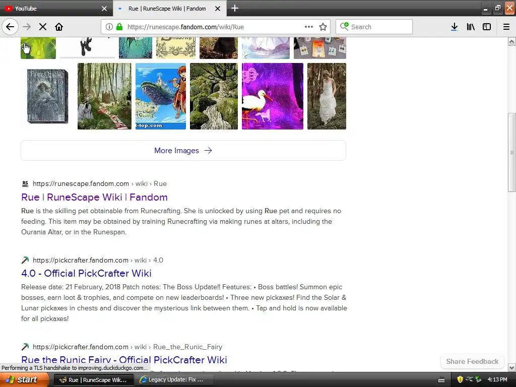Open the green leaf image thumbnail
Viewport: 516px width, 387px height.
38,48
